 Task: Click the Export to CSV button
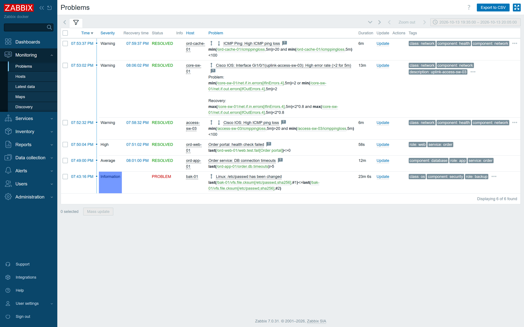(x=493, y=8)
